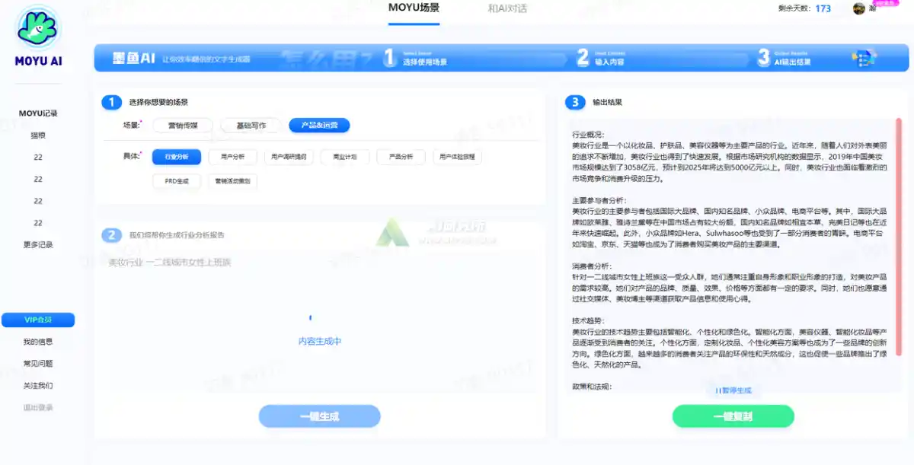Open 更多记录 in the sidebar
Viewport: 914px width, 465px height.
click(38, 245)
